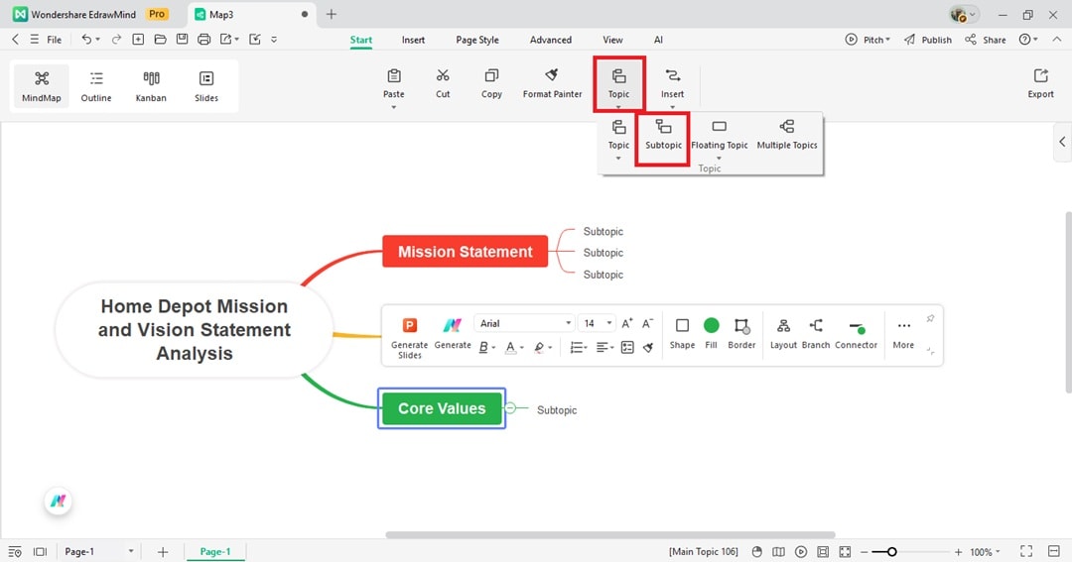Screen dimensions: 1072x562
Task: Add a new page with plus button
Action: (x=163, y=552)
